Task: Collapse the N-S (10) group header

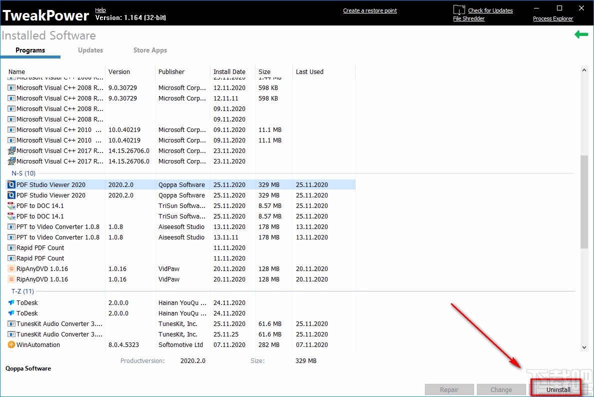Action: coord(23,173)
